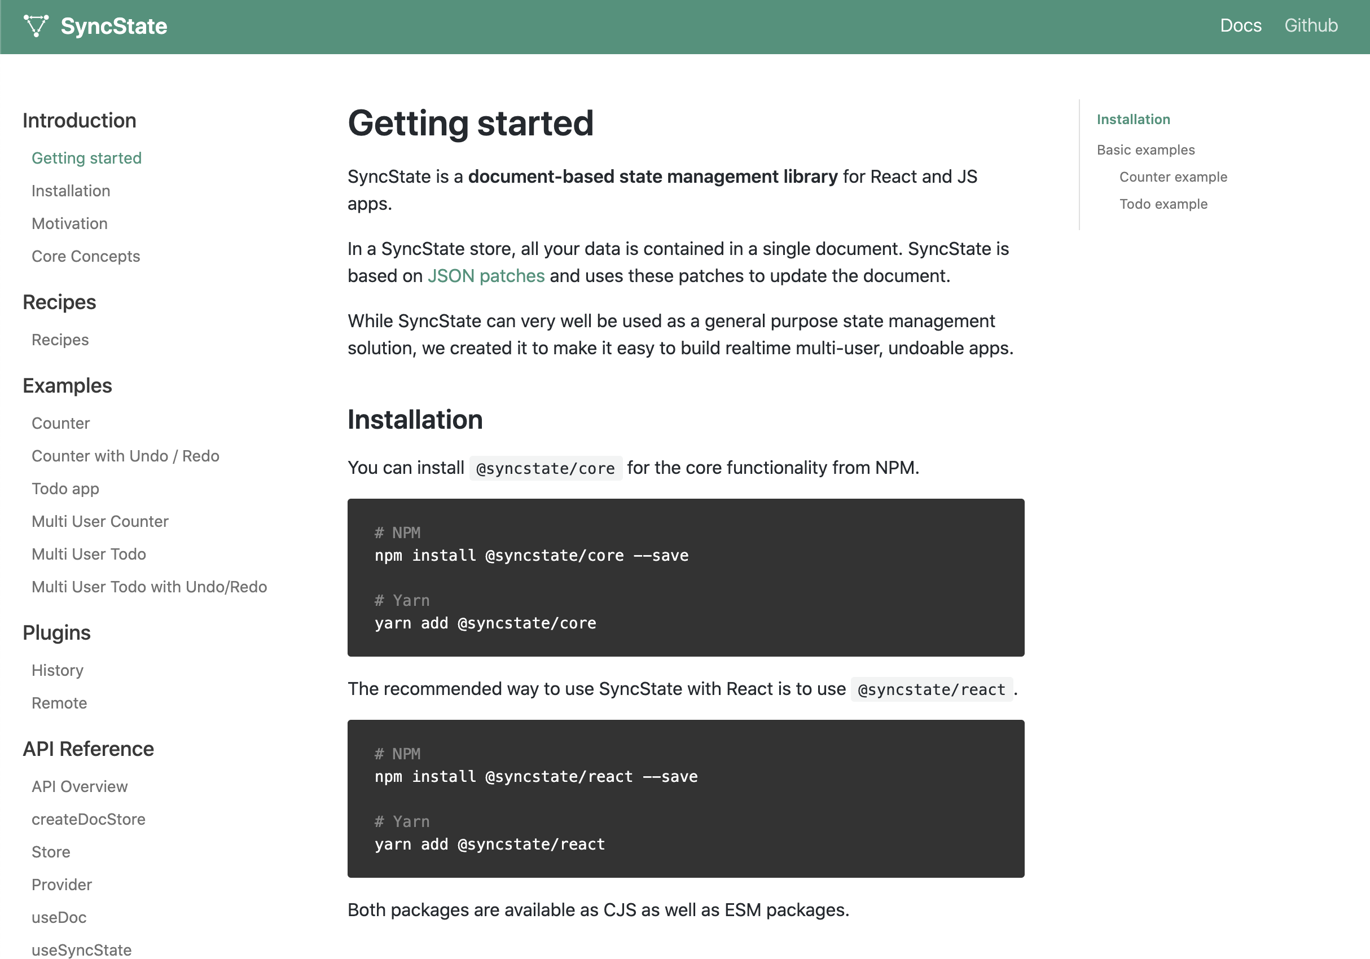Open the History plugin page
1370x959 pixels.
click(58, 670)
